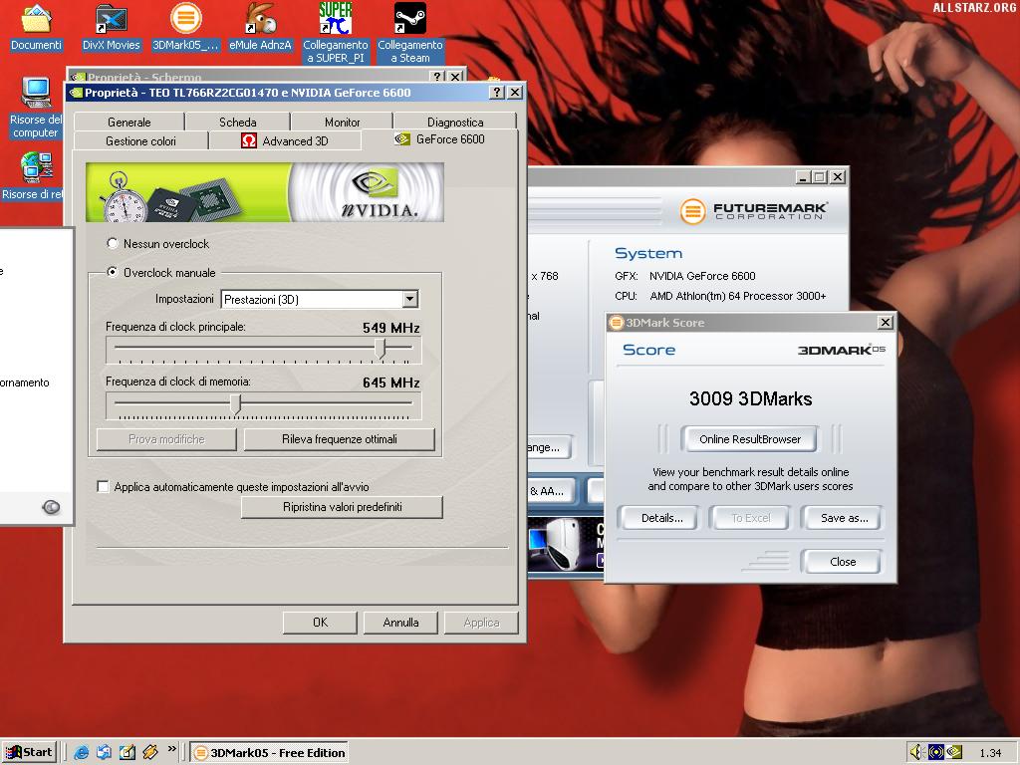Switch to the Generale tab
Image resolution: width=1020 pixels, height=765 pixels.
click(x=128, y=122)
